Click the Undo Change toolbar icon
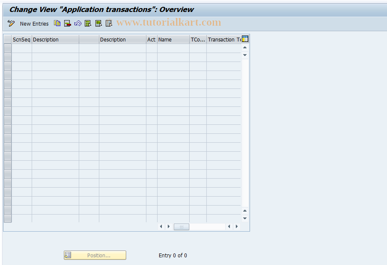Viewport: 387px width, 265px height. tap(78, 24)
